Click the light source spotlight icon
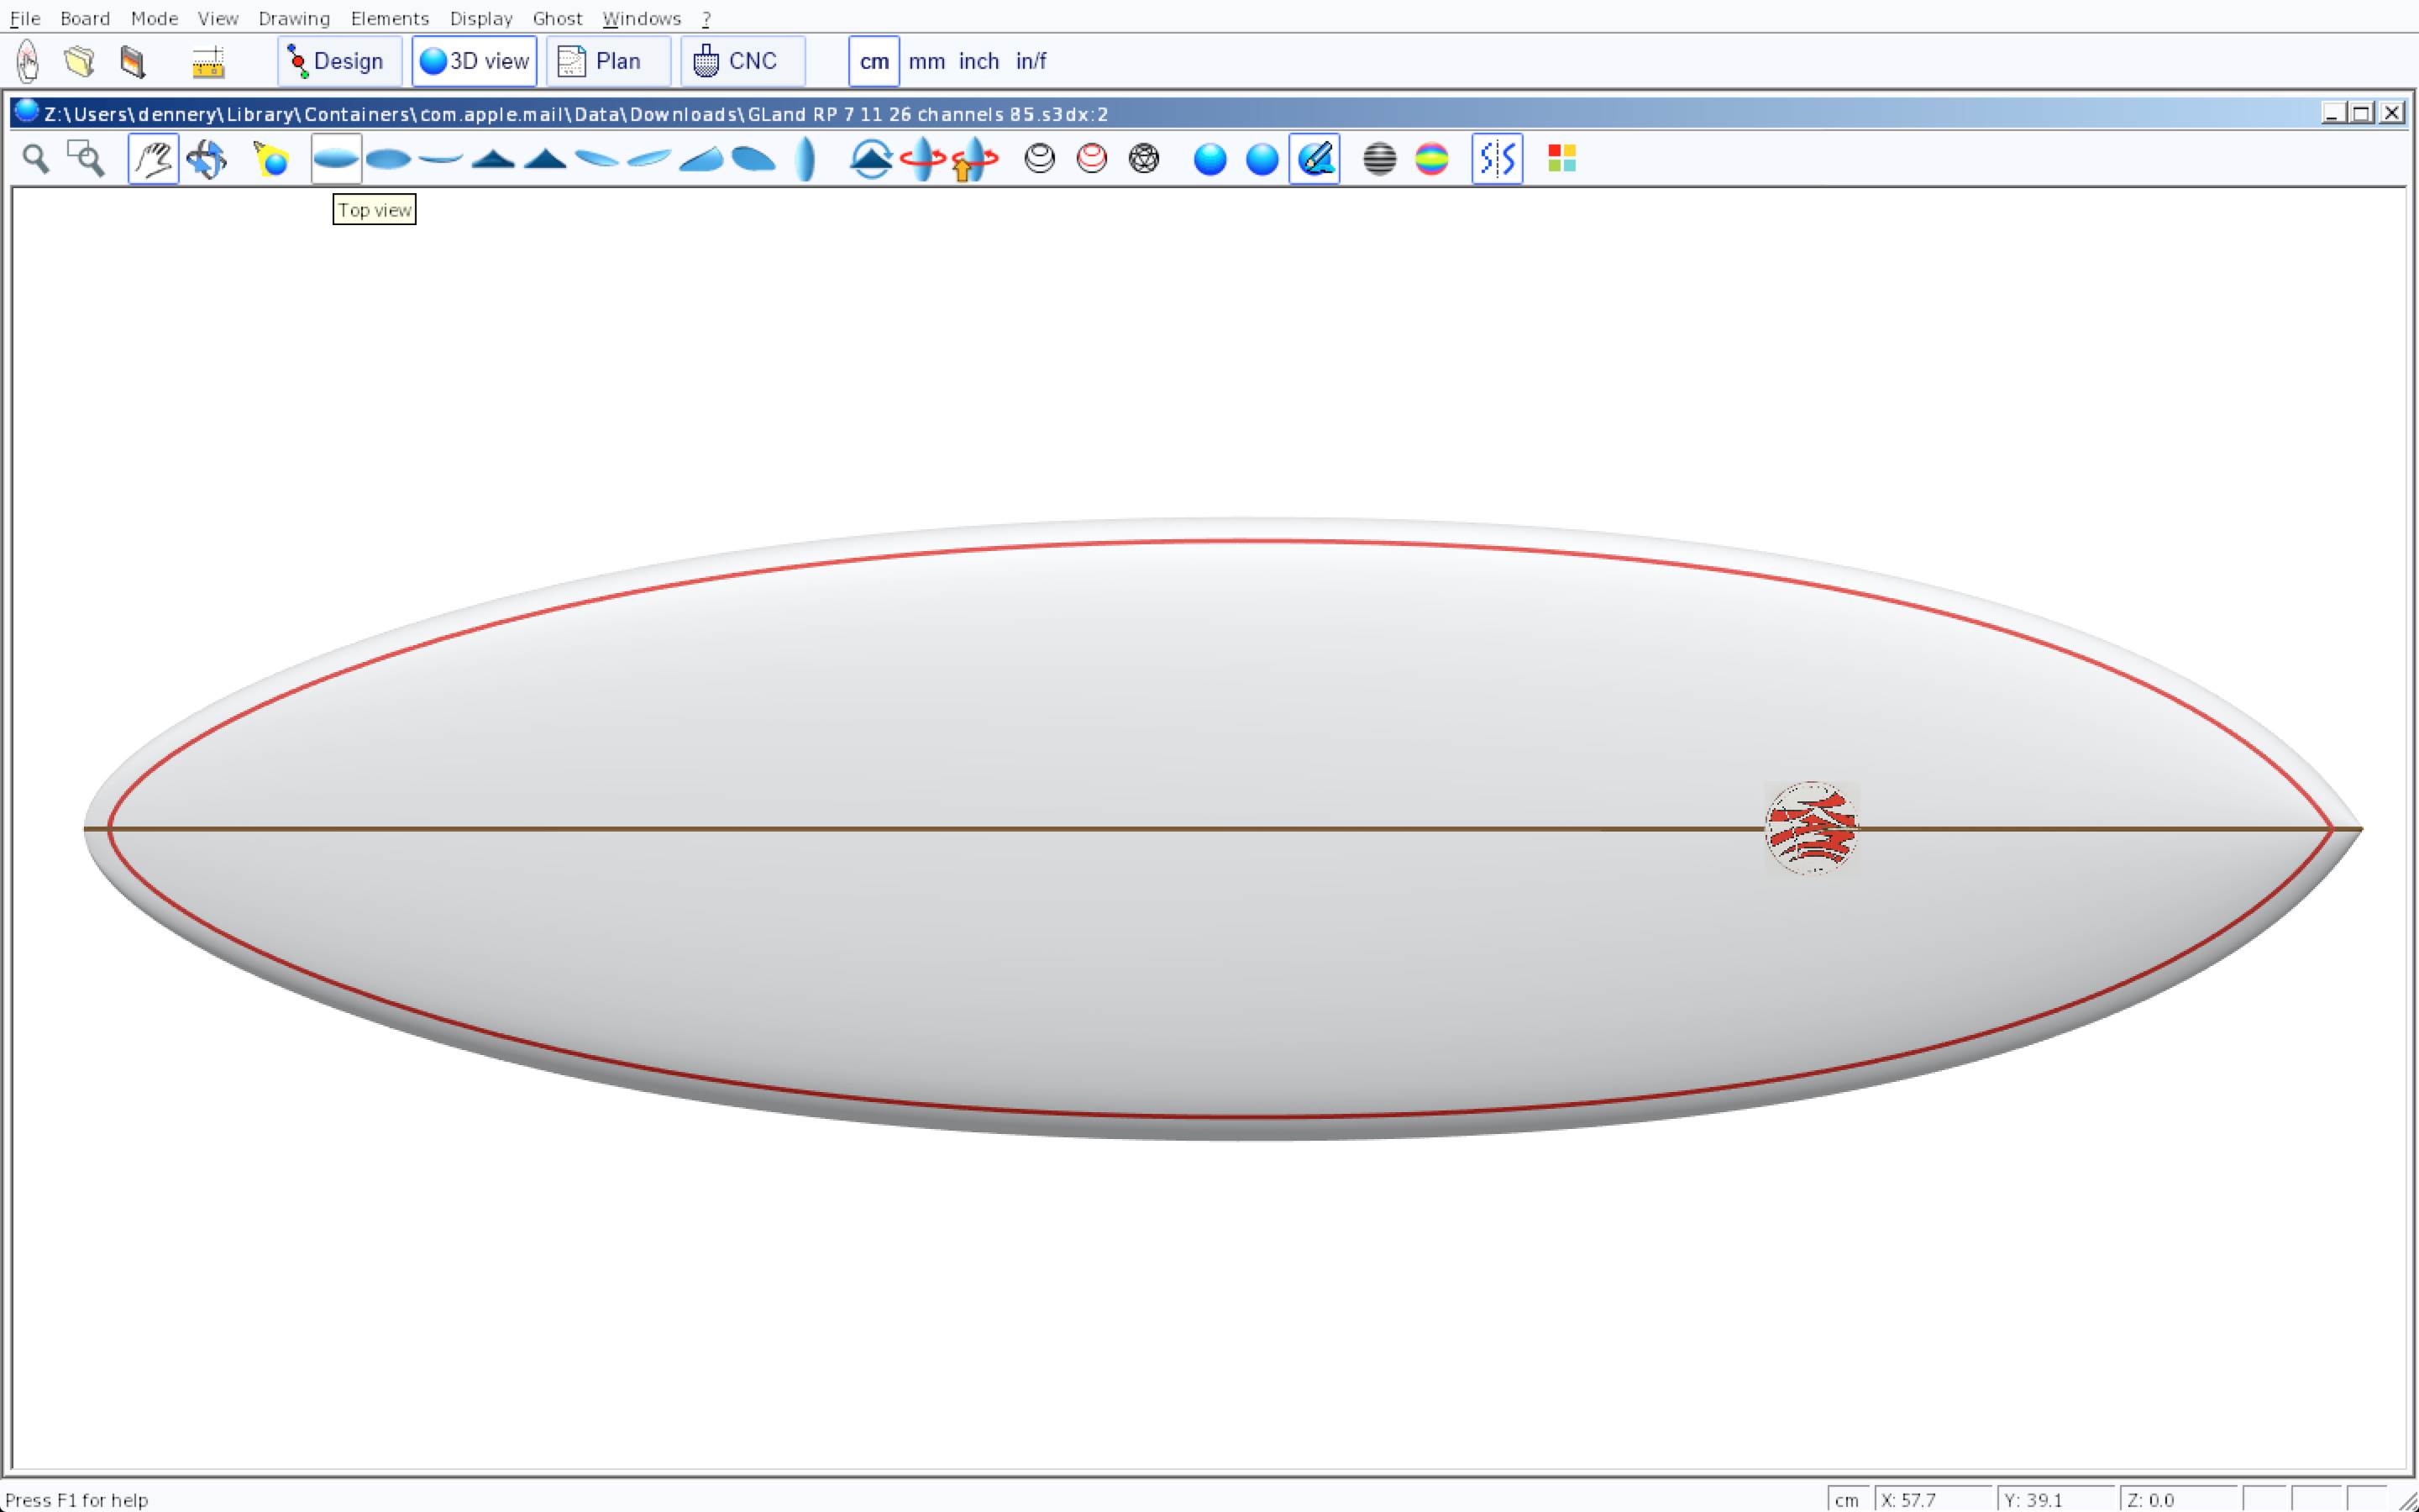This screenshot has width=2419, height=1512. pyautogui.click(x=271, y=159)
